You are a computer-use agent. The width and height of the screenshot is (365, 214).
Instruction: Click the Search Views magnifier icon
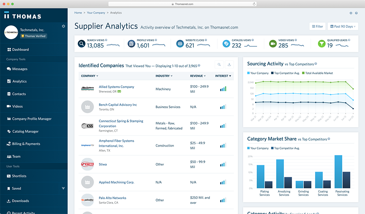coord(82,43)
